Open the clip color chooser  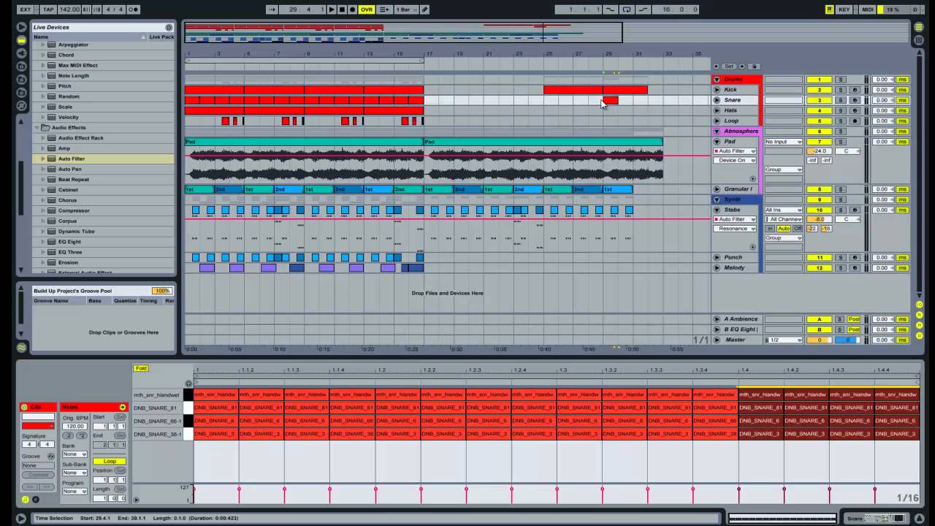pos(38,425)
